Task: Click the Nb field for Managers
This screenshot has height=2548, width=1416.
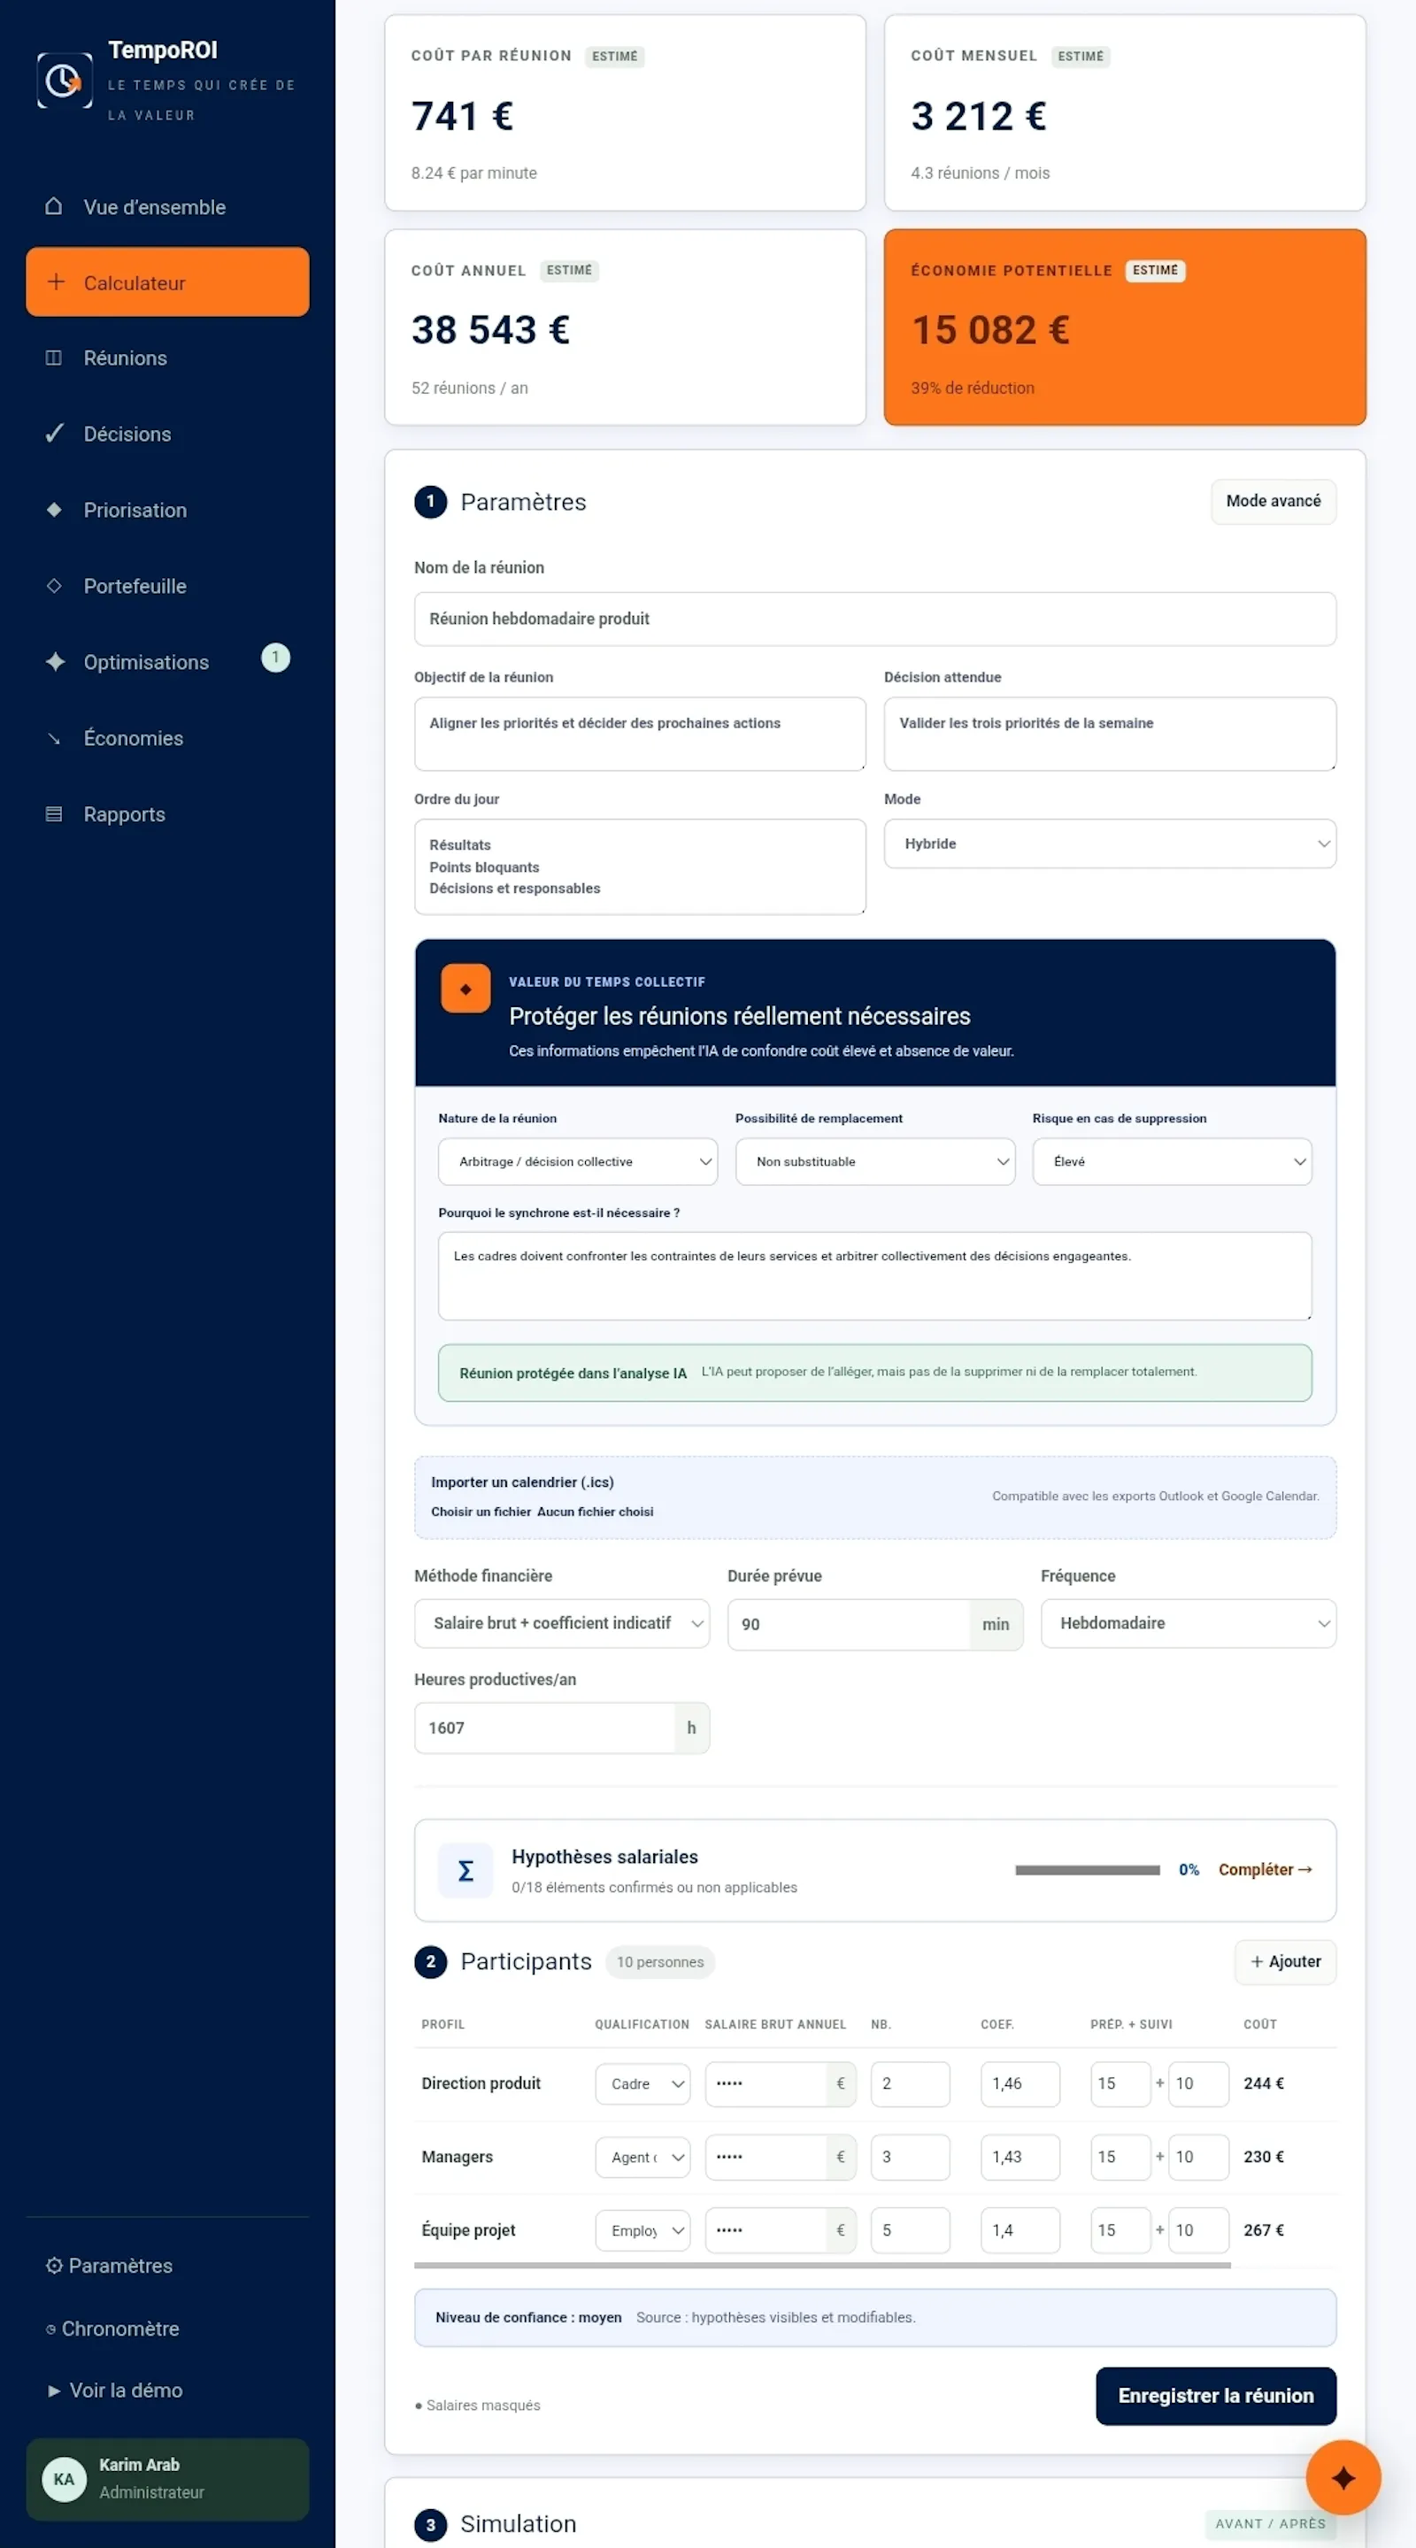Action: [x=910, y=2156]
